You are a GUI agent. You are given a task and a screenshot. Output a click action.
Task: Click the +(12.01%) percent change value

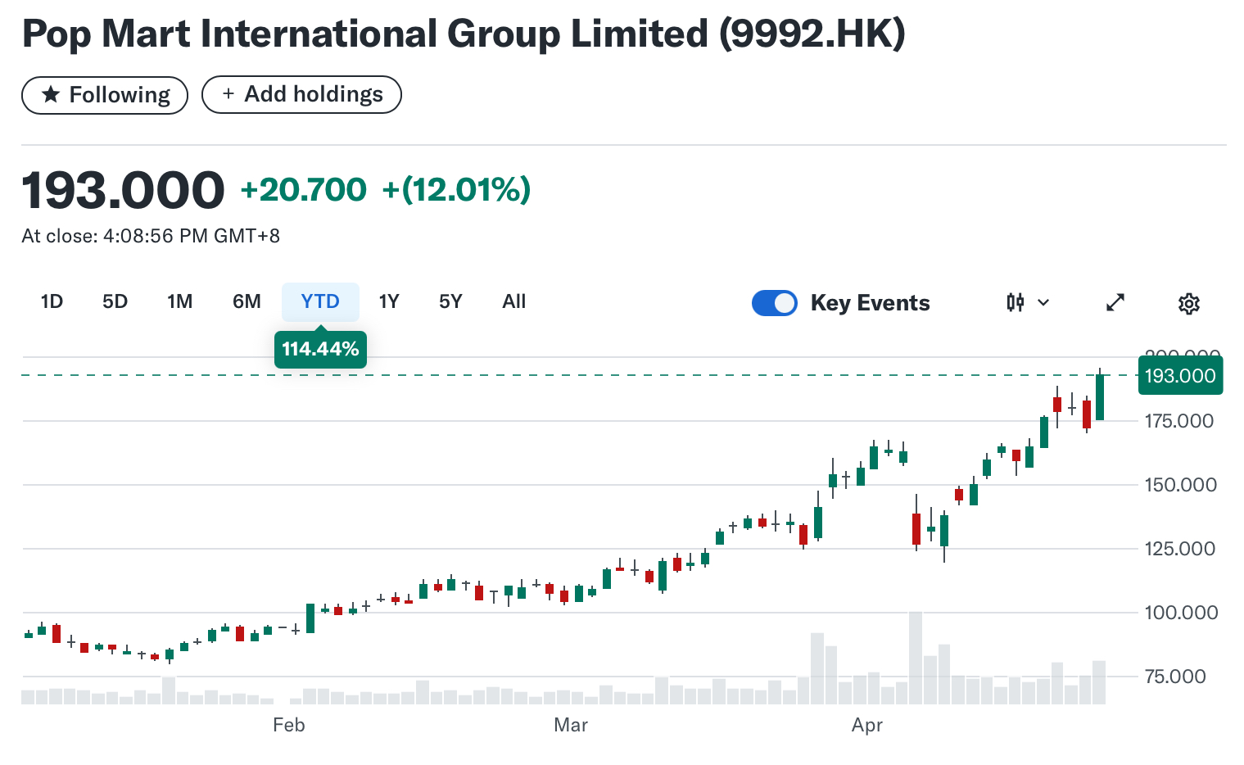point(456,190)
